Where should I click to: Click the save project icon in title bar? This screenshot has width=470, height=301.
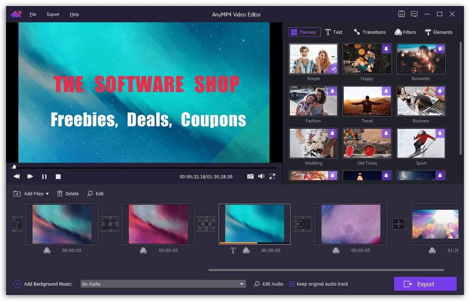402,14
